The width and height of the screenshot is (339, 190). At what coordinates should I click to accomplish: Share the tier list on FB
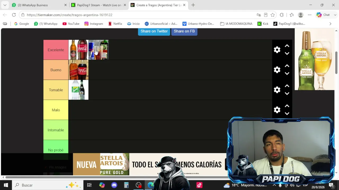[184, 31]
